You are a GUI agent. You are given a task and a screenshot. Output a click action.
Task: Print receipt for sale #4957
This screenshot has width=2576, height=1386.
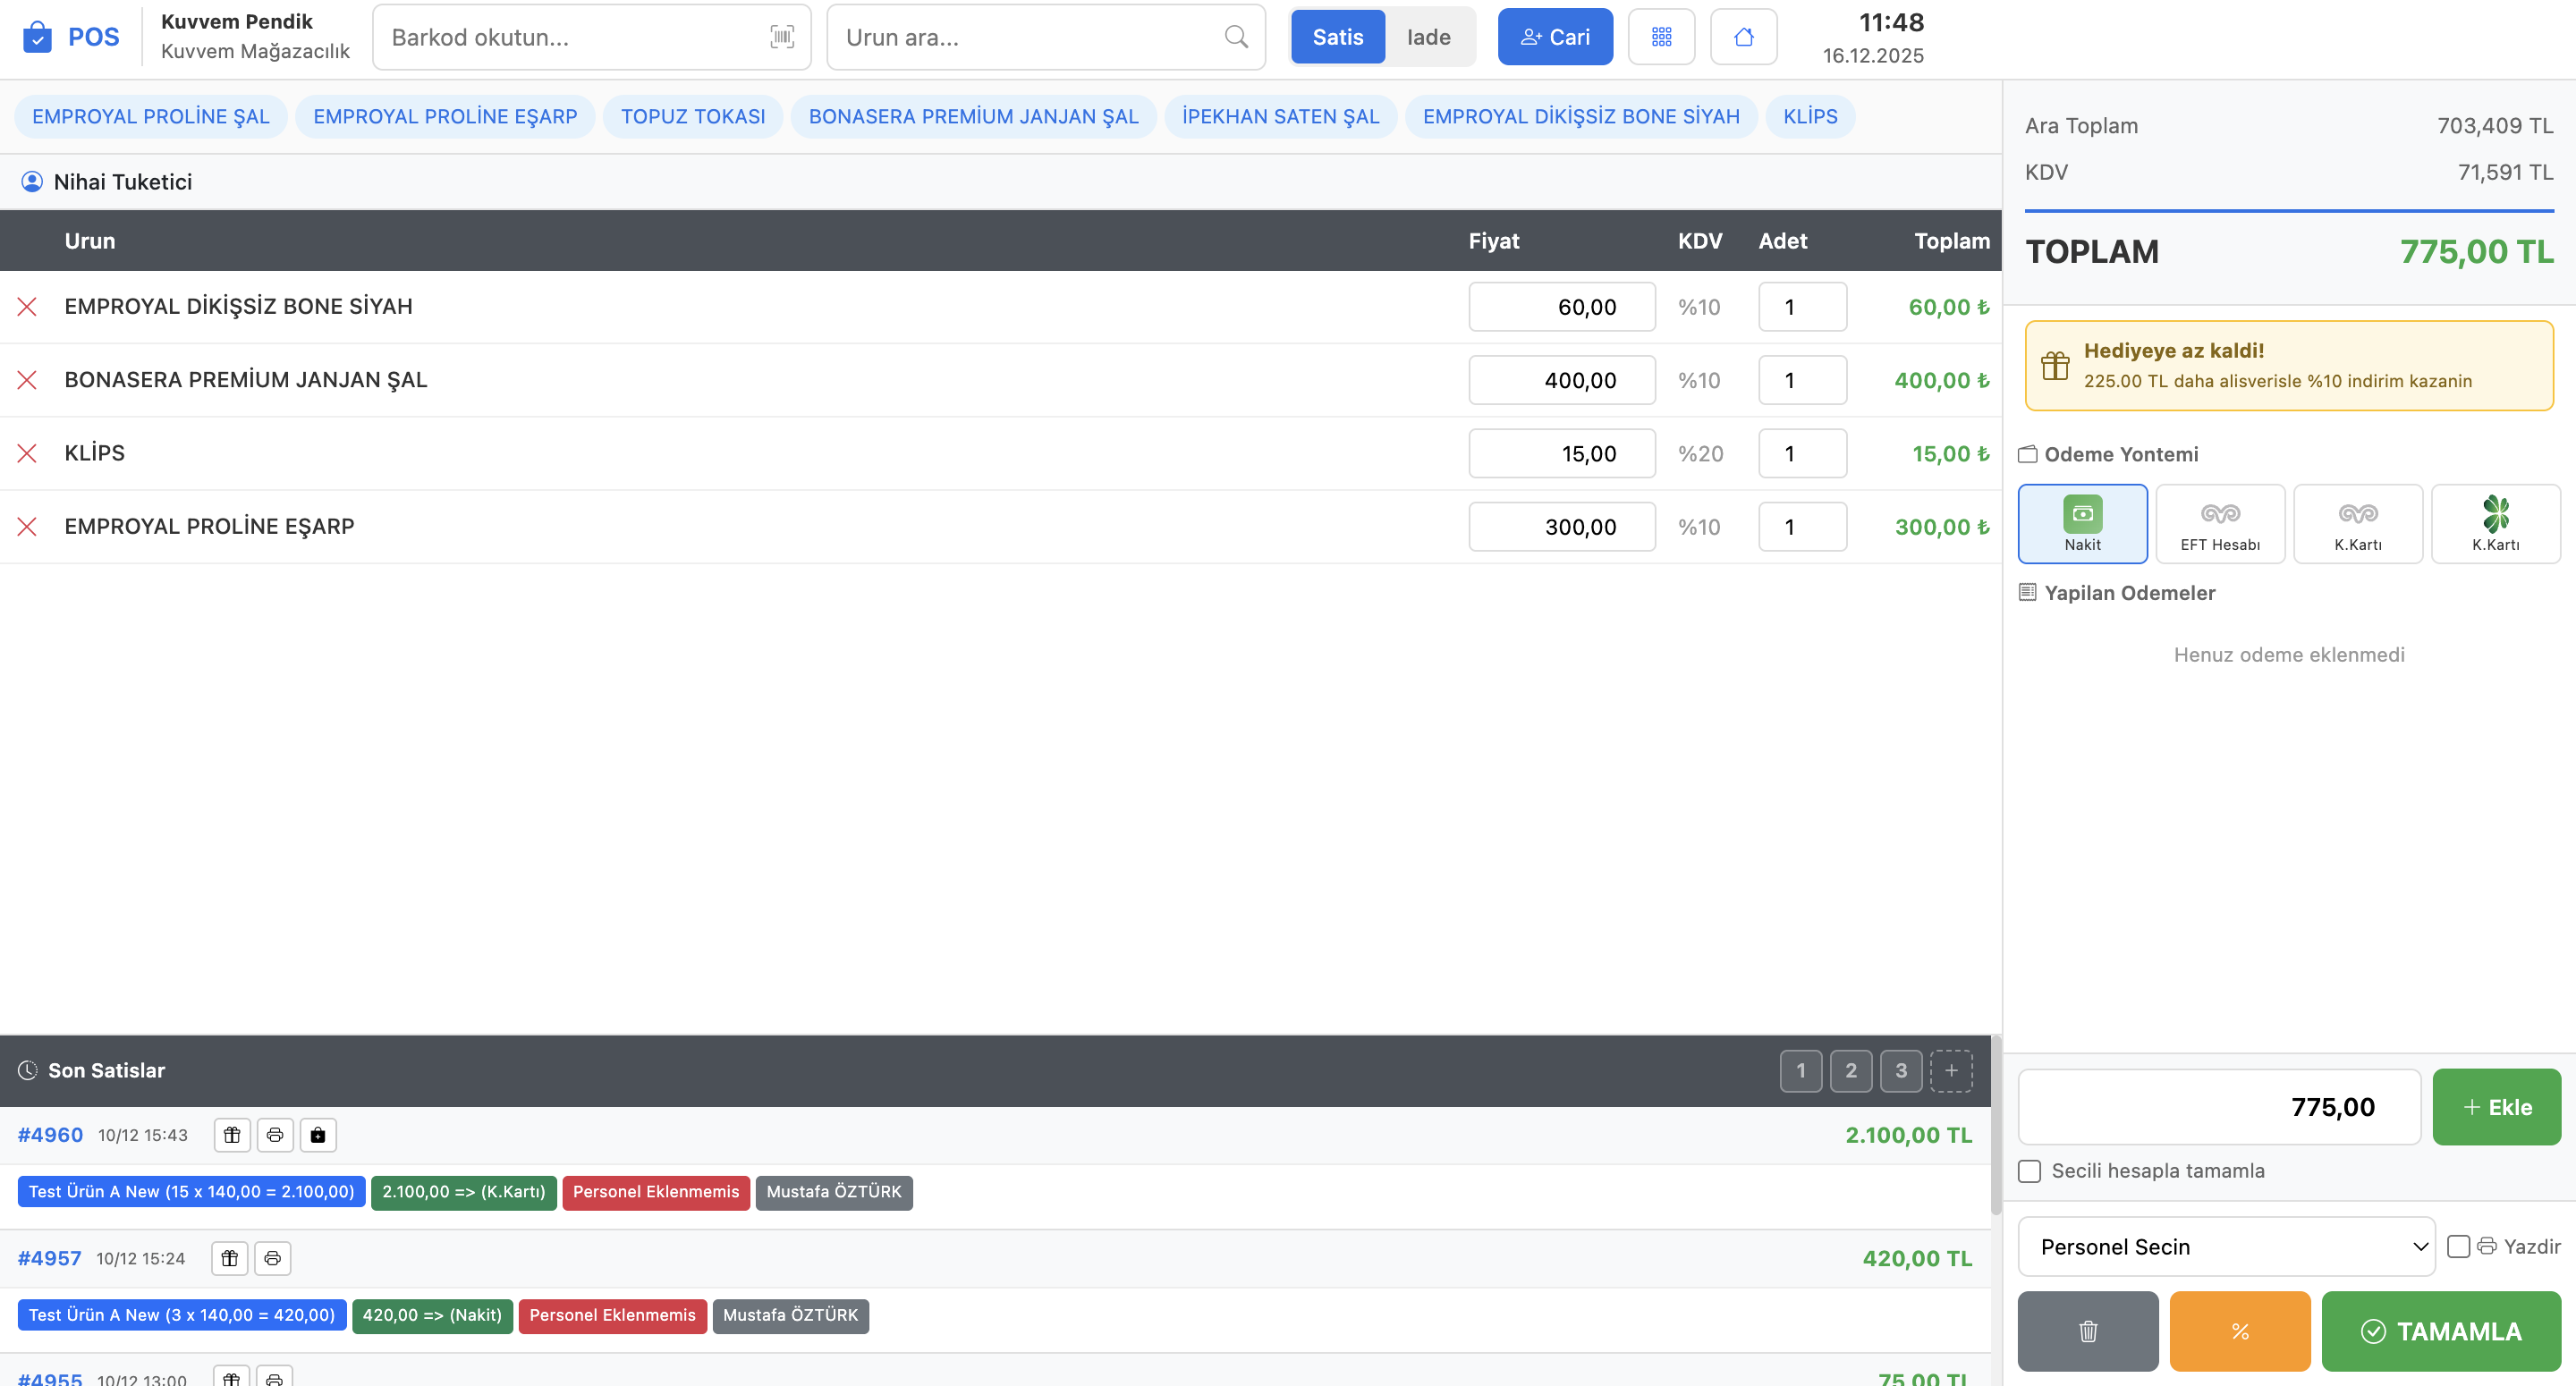[273, 1258]
